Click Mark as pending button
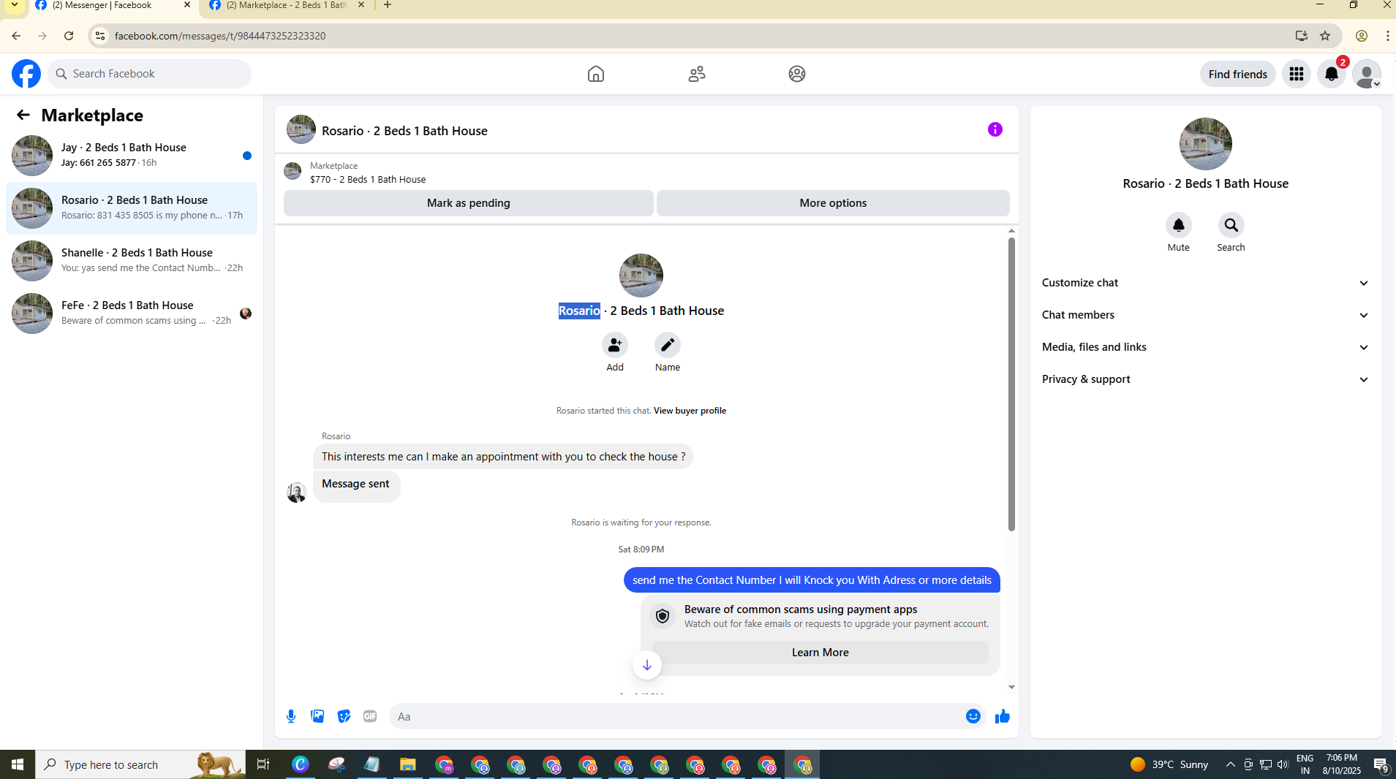Screen dimensions: 1396x779 pyautogui.click(x=469, y=203)
